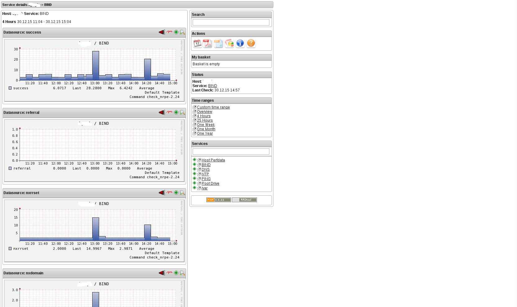Image resolution: width=517 pixels, height=307 pixels.
Task: Follow the BIND link in Status panel
Action: (x=213, y=86)
